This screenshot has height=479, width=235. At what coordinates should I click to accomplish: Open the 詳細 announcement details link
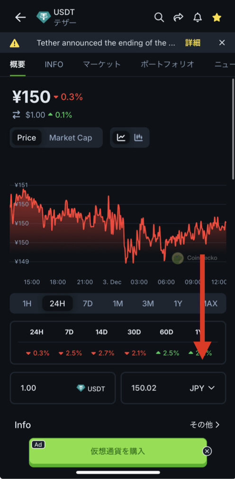193,43
